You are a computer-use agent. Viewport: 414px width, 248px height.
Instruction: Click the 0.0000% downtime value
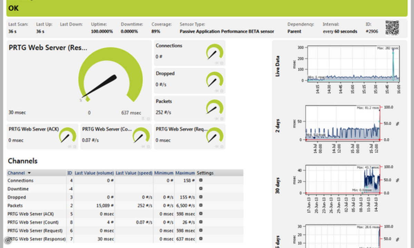tap(129, 31)
